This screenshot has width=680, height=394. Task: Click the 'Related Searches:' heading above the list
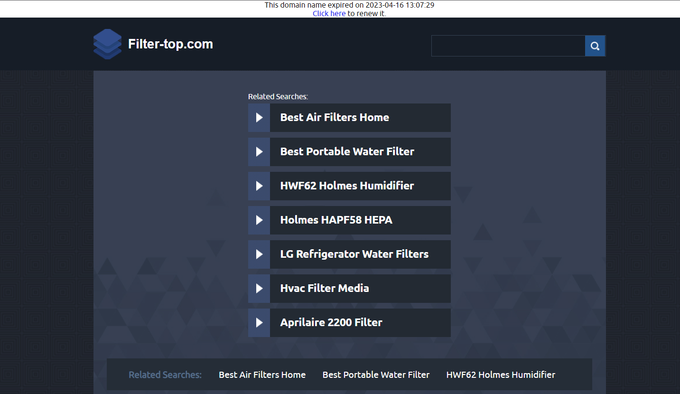pyautogui.click(x=278, y=97)
